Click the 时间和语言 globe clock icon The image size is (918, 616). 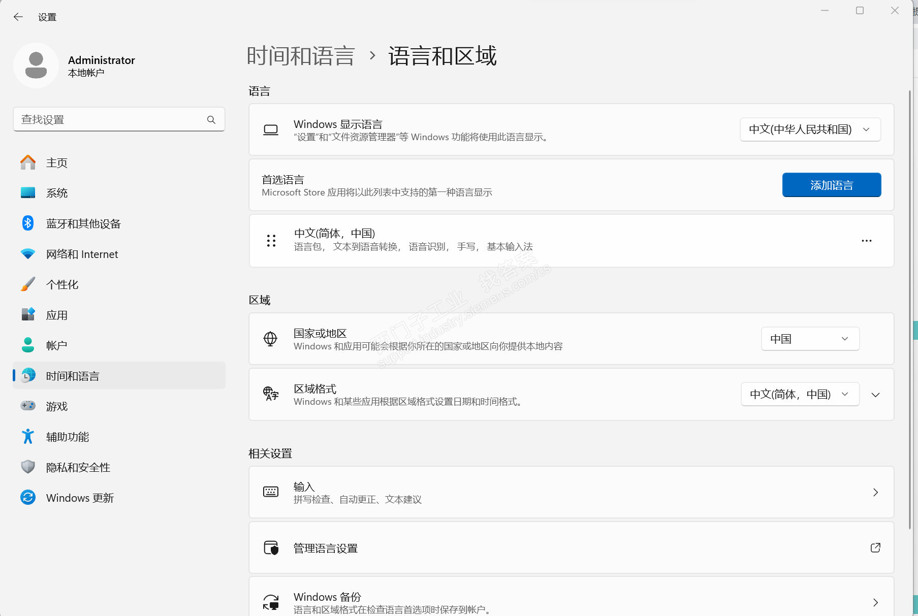coord(28,376)
